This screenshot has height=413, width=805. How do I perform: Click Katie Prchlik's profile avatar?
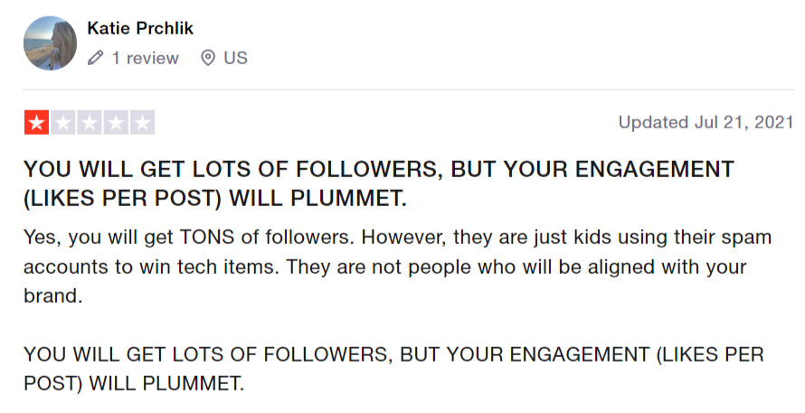(x=49, y=42)
